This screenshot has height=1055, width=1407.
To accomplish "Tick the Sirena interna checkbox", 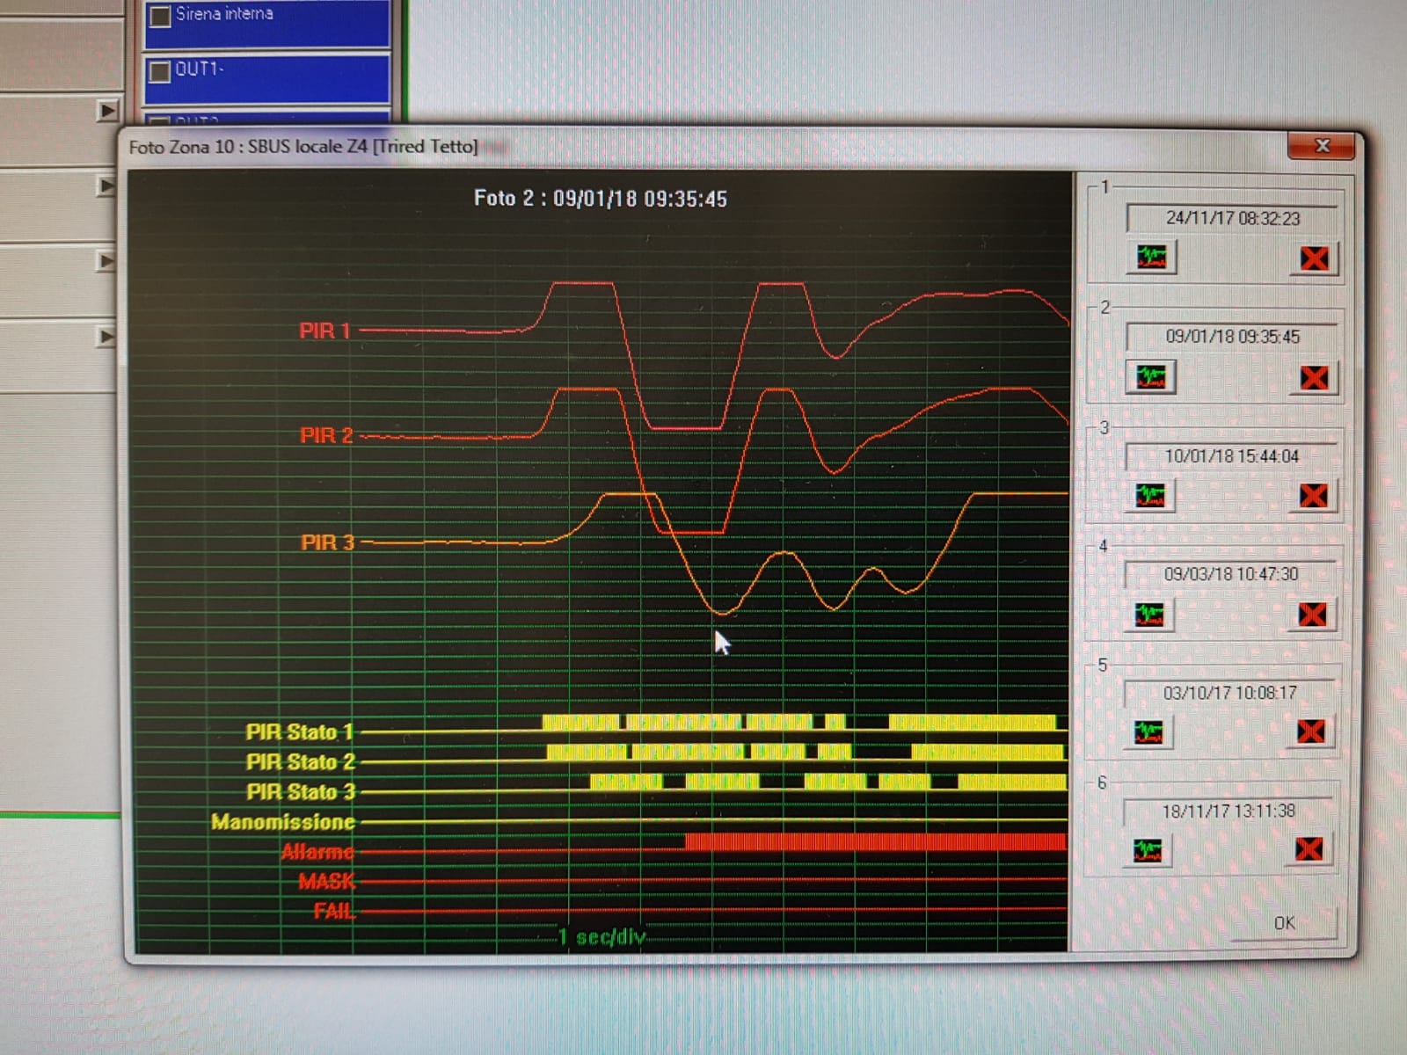I will 160,16.
